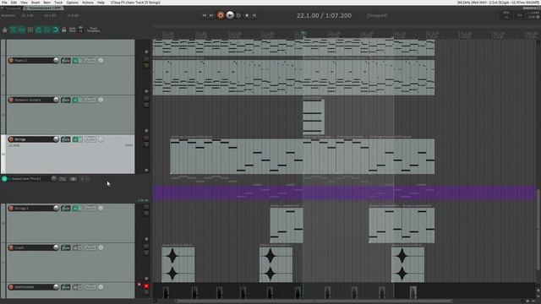Click the red Record transport button
Viewport: 541px width, 304px height.
pos(221,15)
